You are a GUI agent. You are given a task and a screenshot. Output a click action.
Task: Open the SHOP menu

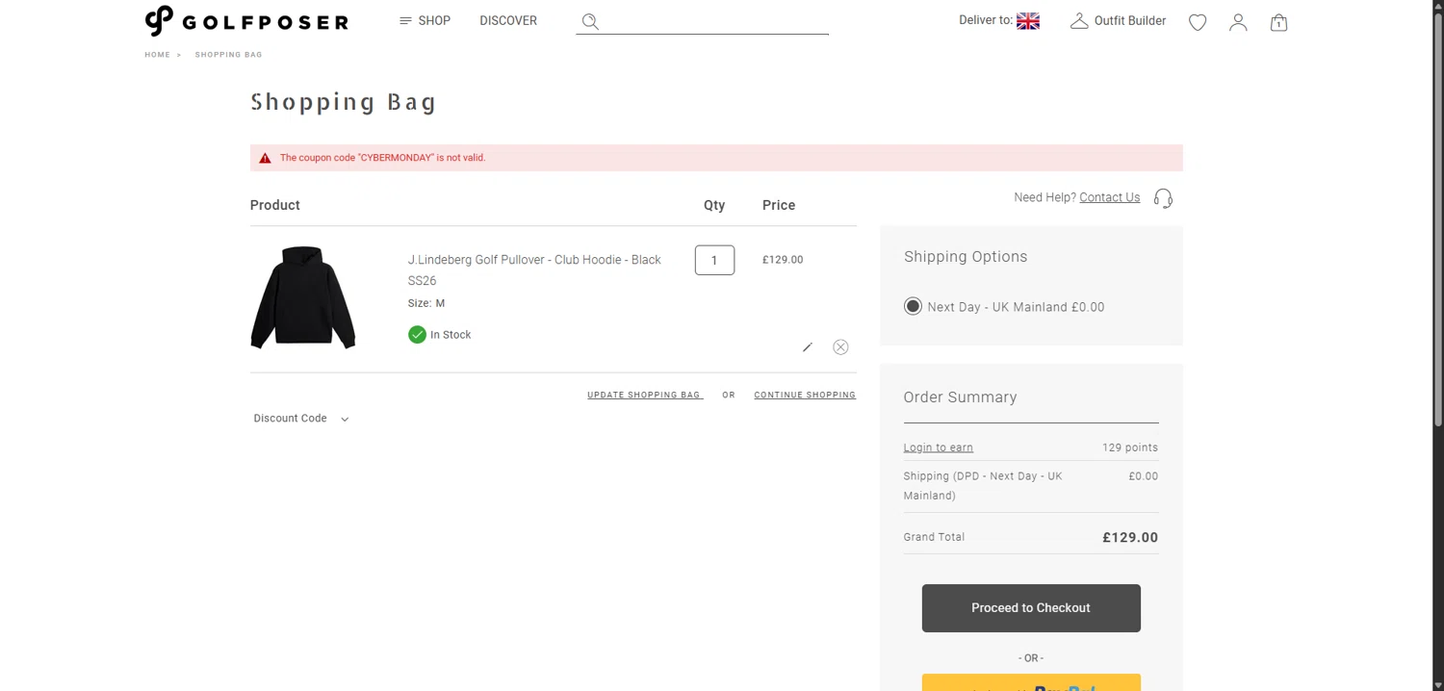425,21
